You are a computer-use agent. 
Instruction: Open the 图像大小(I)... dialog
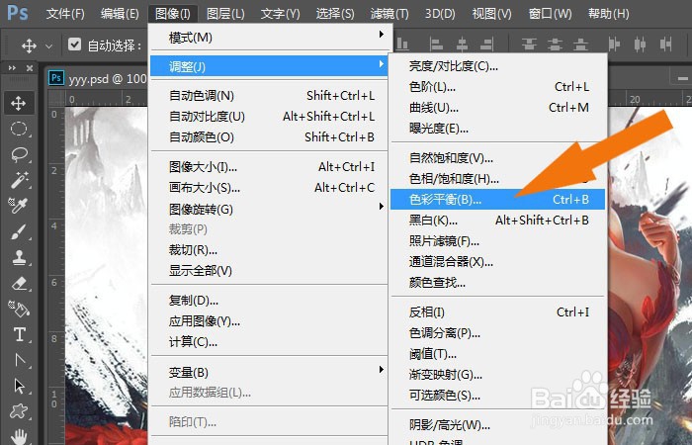tap(269, 167)
